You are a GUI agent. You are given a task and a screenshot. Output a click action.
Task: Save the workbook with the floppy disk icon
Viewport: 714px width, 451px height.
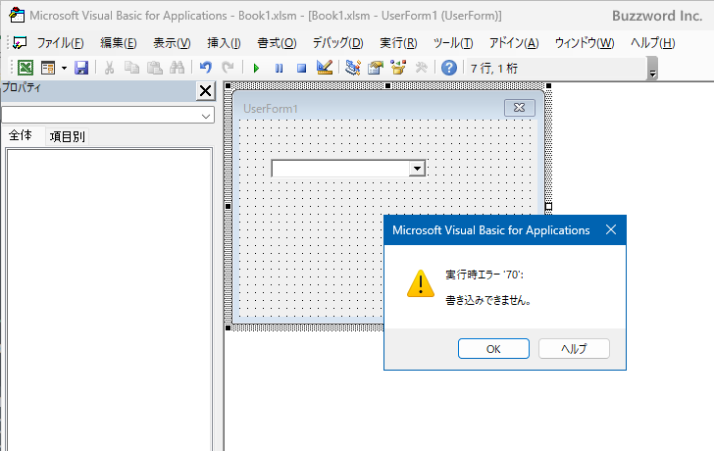click(x=81, y=68)
